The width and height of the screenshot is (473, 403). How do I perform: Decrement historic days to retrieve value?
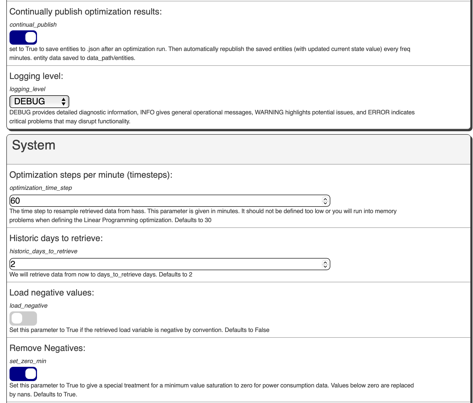pyautogui.click(x=325, y=266)
